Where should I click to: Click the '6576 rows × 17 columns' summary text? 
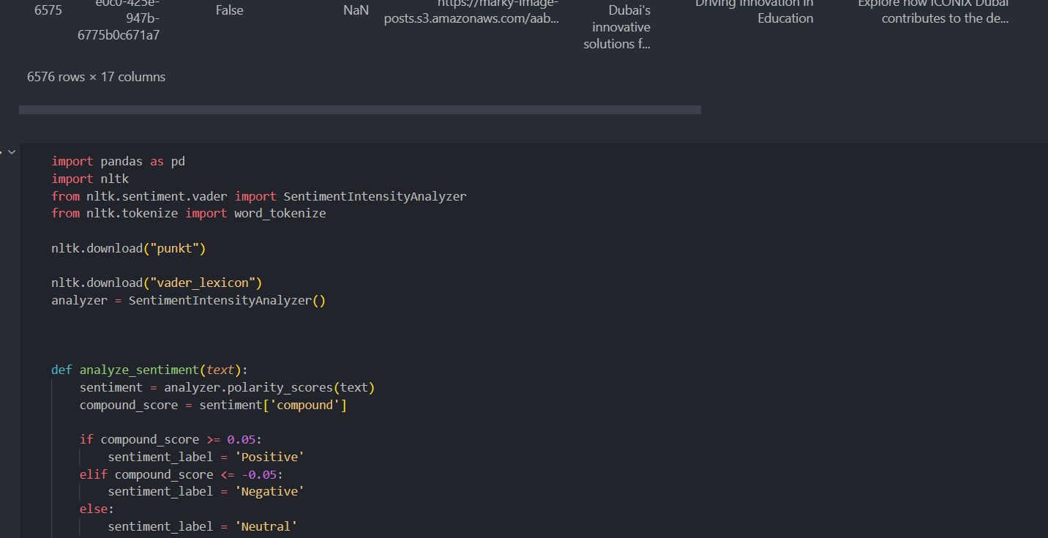click(96, 77)
